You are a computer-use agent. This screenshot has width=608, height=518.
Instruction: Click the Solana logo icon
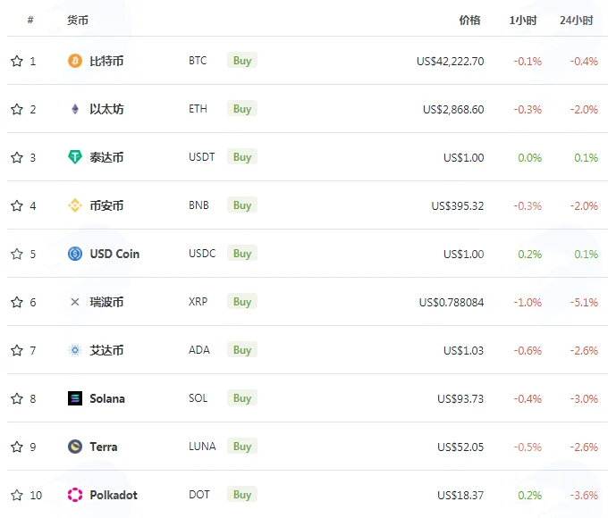point(75,398)
